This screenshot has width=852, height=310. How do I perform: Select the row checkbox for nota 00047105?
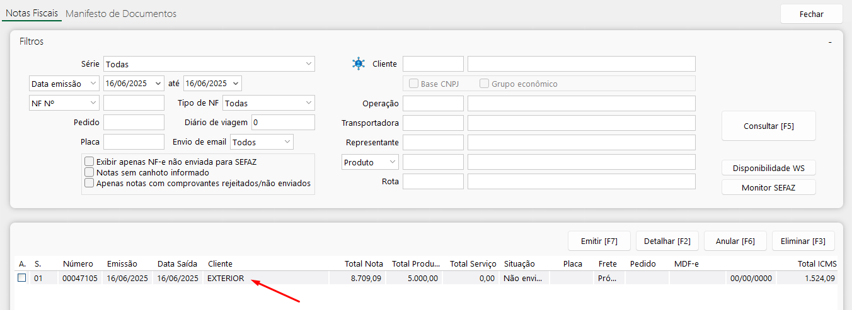[22, 278]
